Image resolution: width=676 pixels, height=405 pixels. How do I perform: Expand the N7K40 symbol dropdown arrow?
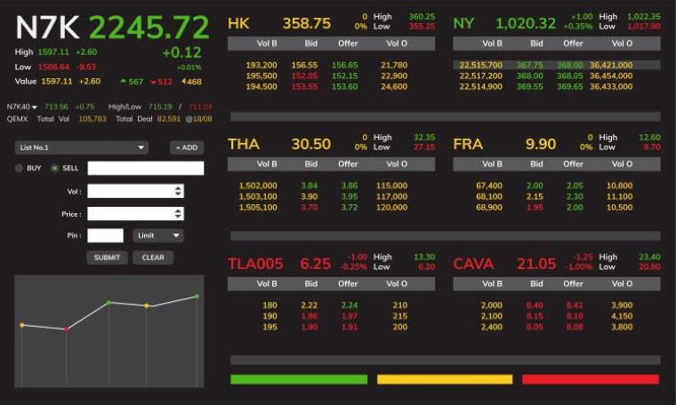tap(35, 107)
